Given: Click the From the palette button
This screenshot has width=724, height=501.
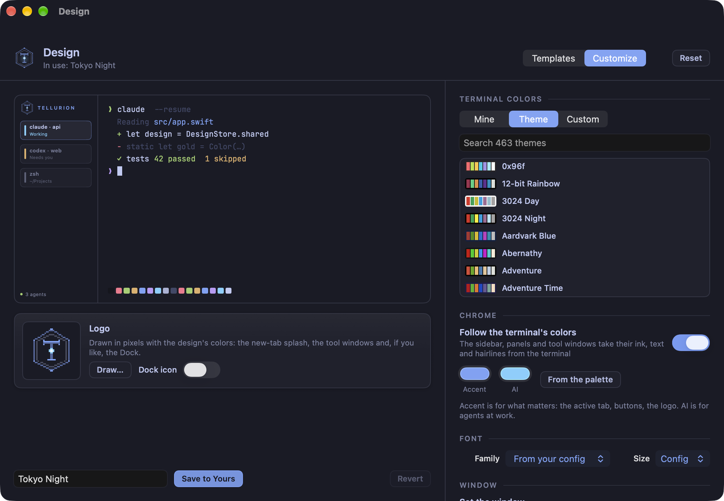Looking at the screenshot, I should tap(580, 380).
